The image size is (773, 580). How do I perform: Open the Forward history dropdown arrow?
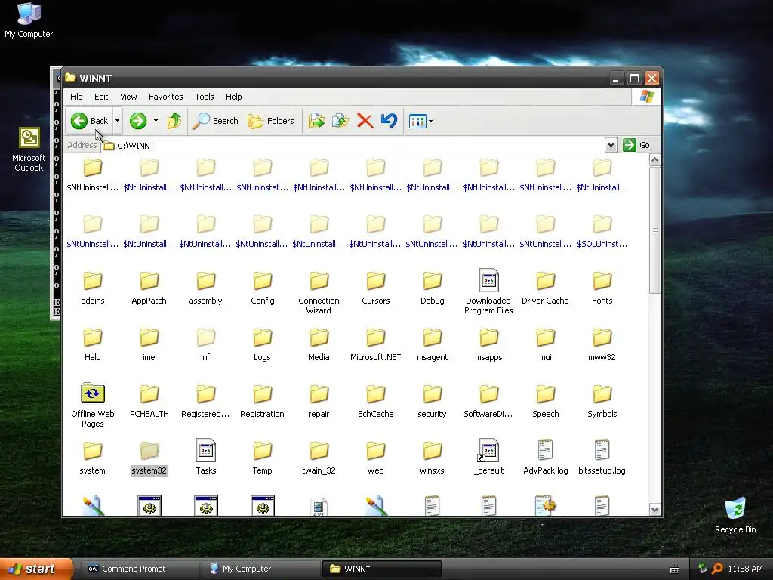click(x=156, y=121)
